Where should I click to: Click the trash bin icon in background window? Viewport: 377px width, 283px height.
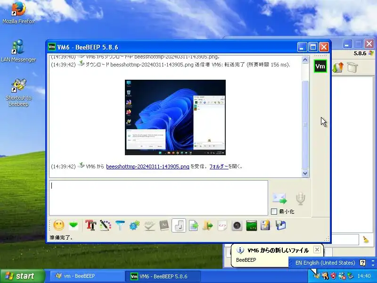(352, 67)
